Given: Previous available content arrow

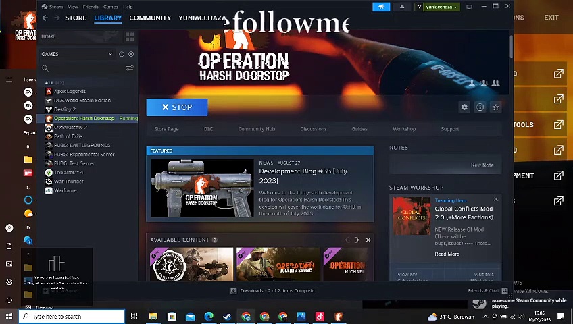Looking at the screenshot, I should click(347, 240).
